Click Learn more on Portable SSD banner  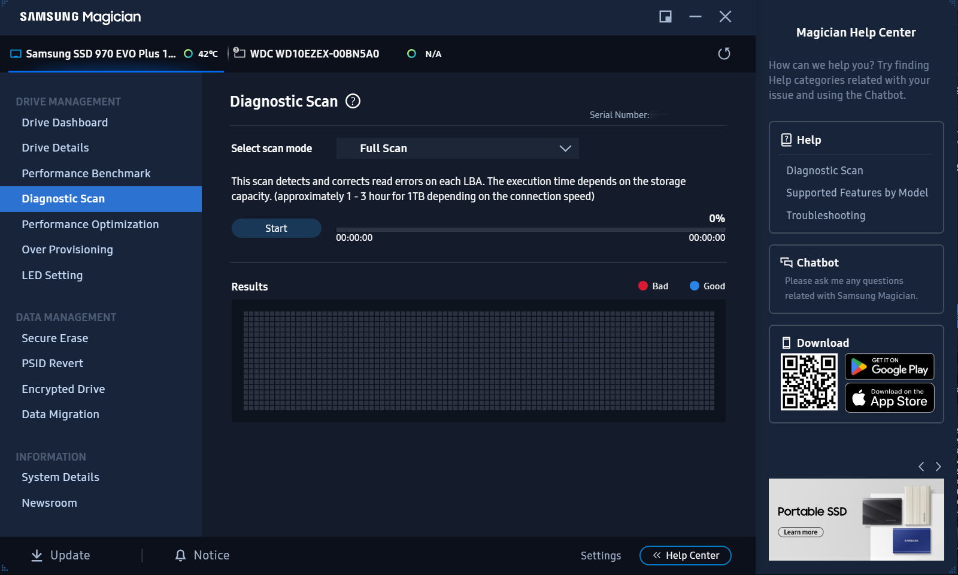(x=801, y=532)
